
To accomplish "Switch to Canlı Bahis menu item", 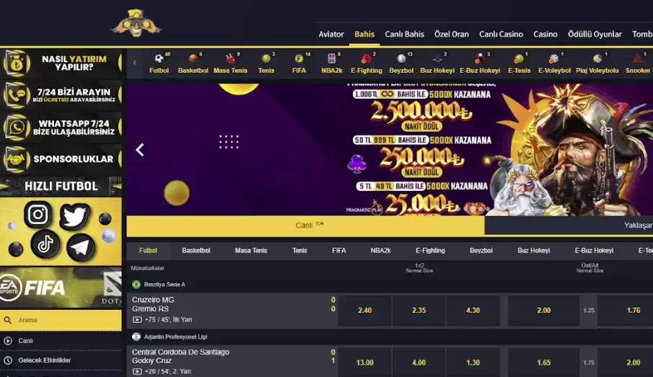I will tap(404, 34).
